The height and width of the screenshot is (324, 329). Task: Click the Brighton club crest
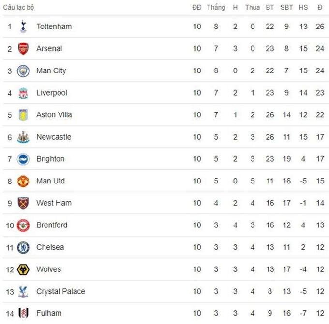[x=23, y=159]
